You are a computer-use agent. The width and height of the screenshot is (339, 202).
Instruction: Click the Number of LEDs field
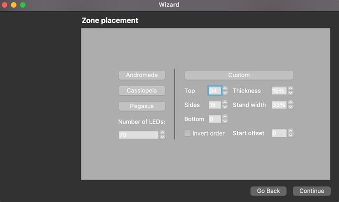(x=139, y=135)
